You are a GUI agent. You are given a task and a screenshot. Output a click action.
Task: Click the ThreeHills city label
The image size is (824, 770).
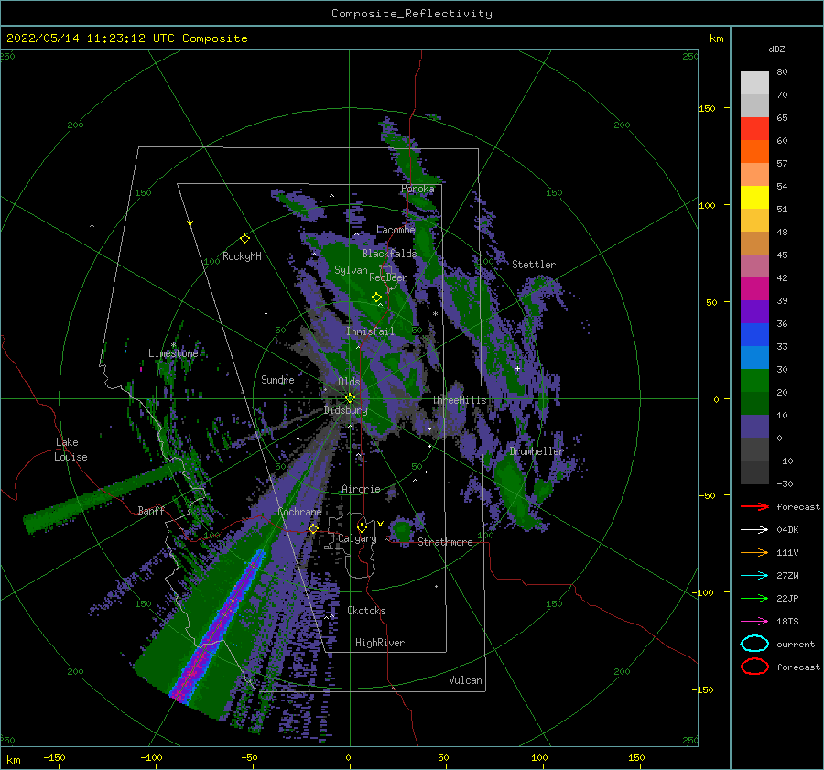point(460,400)
